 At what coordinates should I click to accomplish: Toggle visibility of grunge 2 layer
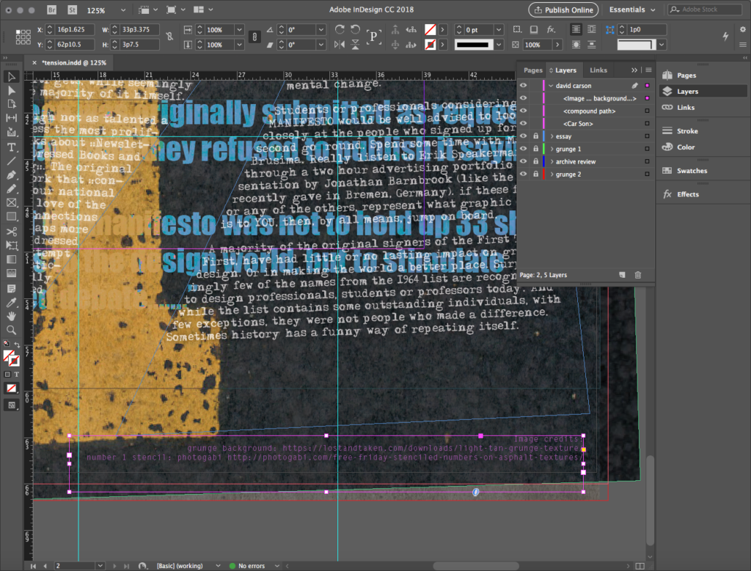(x=524, y=174)
